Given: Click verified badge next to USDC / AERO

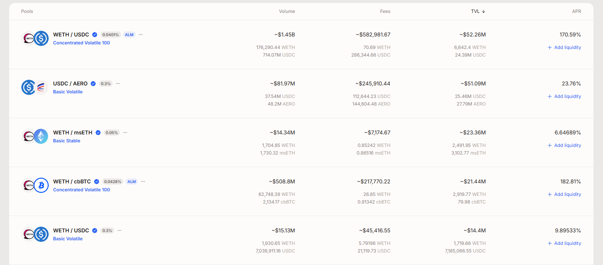Looking at the screenshot, I should pos(93,84).
